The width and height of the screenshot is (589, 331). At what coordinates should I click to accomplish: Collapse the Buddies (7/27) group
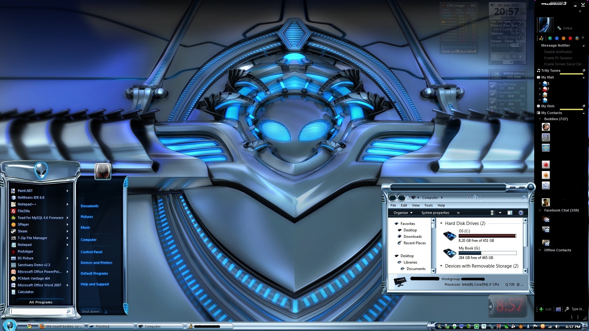(x=540, y=119)
